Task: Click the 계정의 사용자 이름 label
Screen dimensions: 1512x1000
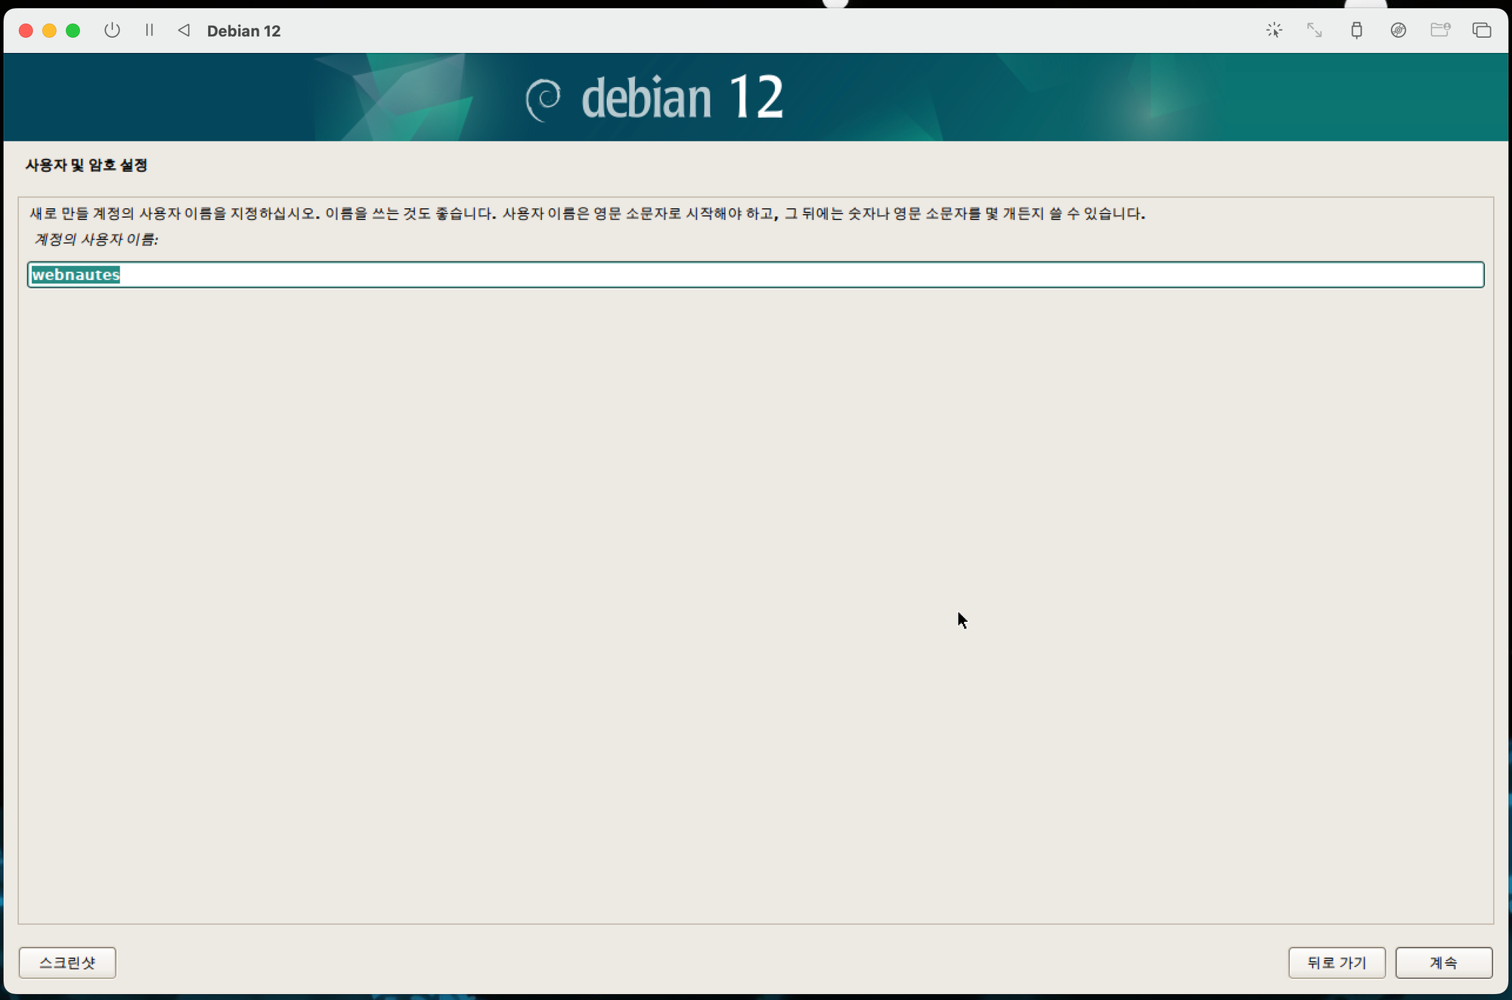Action: [x=96, y=239]
